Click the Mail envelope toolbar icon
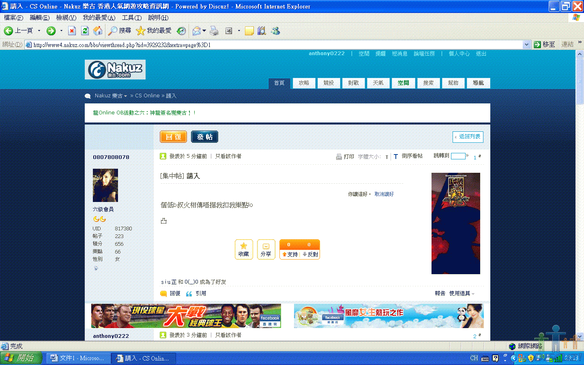 197,31
